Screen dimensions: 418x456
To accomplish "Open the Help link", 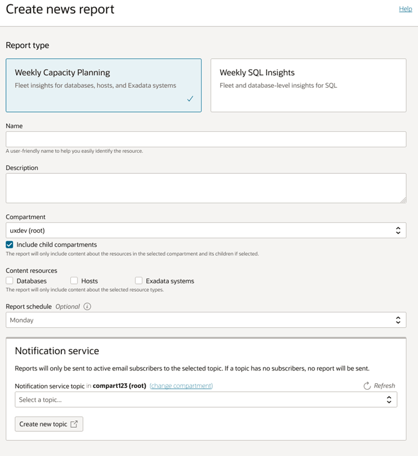I will (405, 9).
